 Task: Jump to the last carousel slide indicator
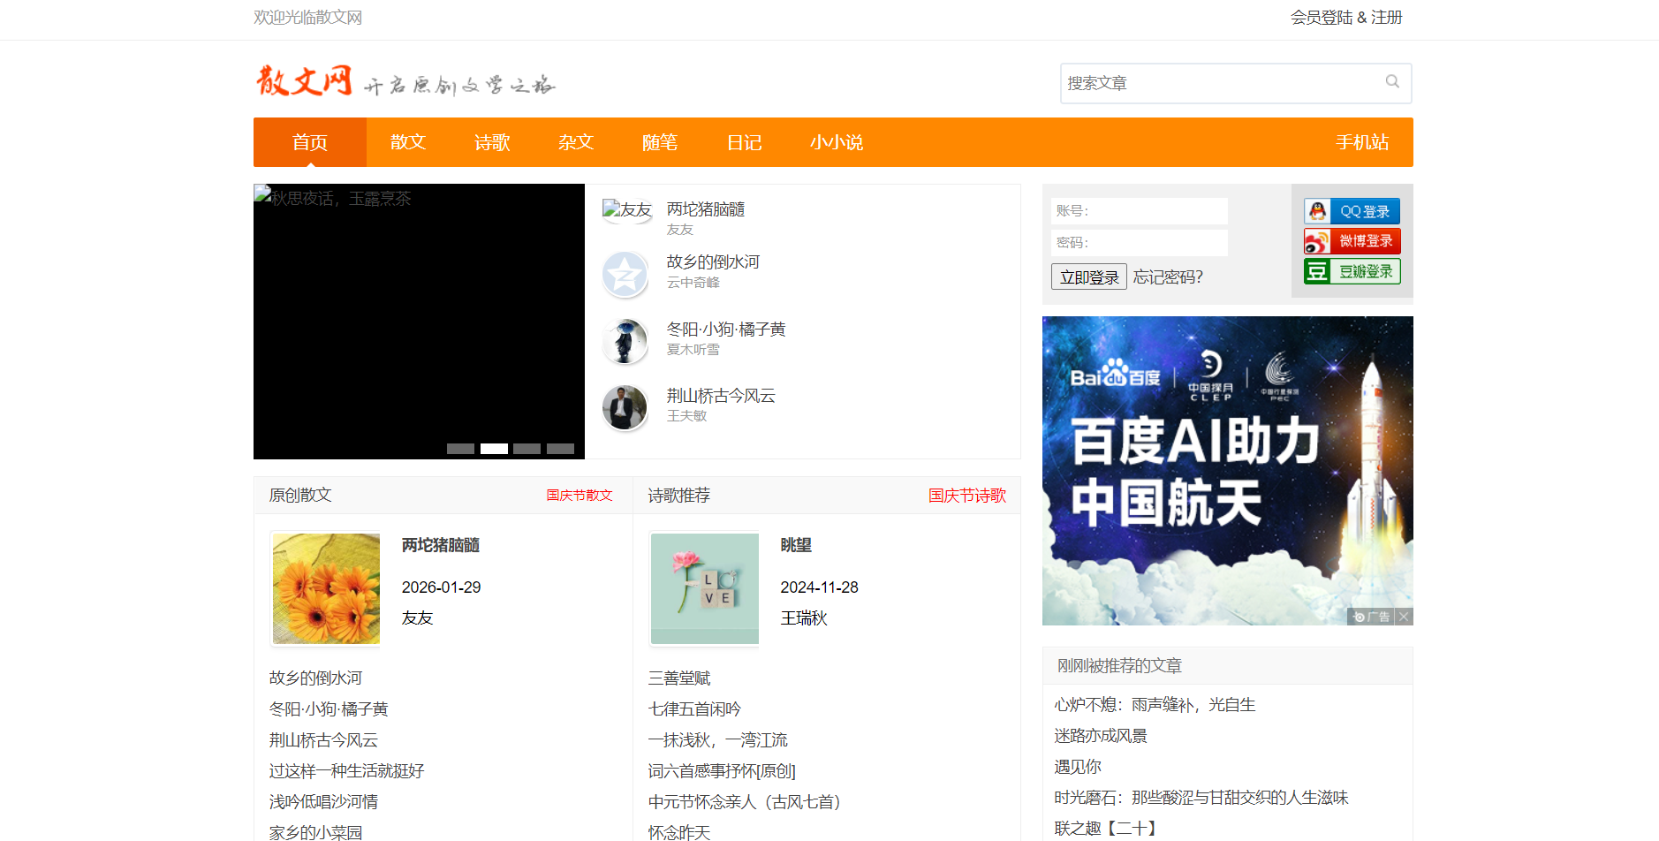point(560,449)
